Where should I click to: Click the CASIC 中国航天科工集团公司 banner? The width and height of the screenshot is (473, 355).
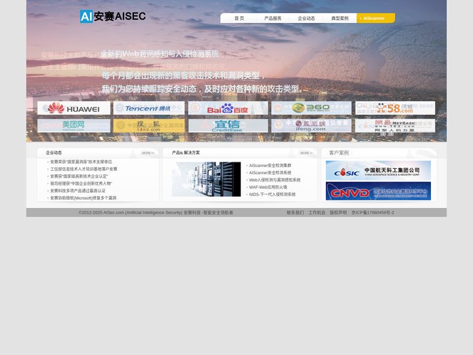tap(378, 170)
